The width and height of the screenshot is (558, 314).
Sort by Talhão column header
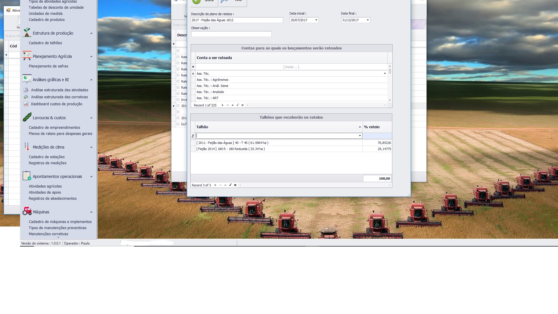pos(279,127)
